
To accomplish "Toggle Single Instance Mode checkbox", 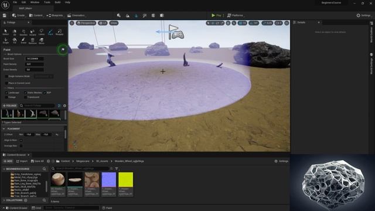I will (6, 76).
